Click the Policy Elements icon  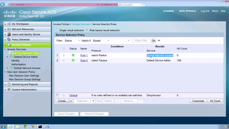pos(9,40)
